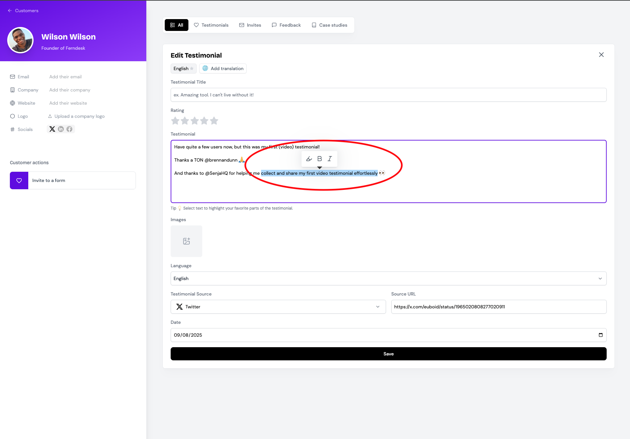Apply highlight to selected text

coord(309,159)
